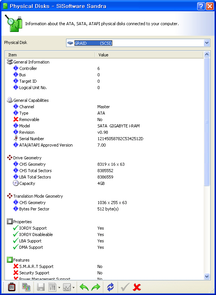Click the grey checkmark OK icon
Viewport: 216px width, 295px height.
click(x=125, y=287)
